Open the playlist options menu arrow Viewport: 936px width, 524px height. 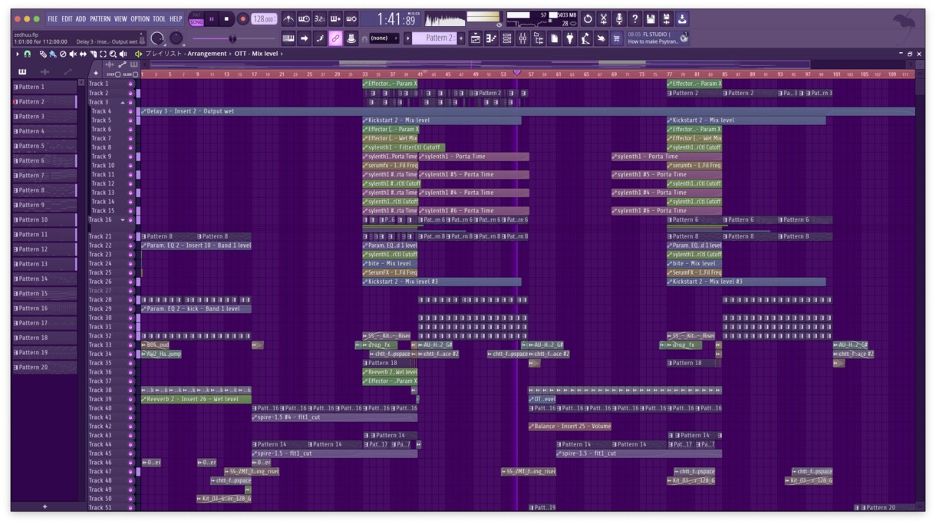coord(18,54)
